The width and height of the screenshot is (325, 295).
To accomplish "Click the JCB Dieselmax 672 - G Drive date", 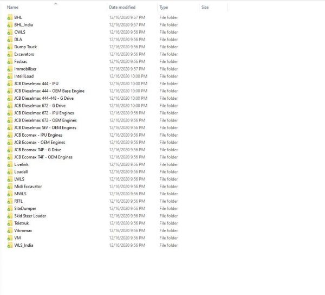I will pos(128,106).
